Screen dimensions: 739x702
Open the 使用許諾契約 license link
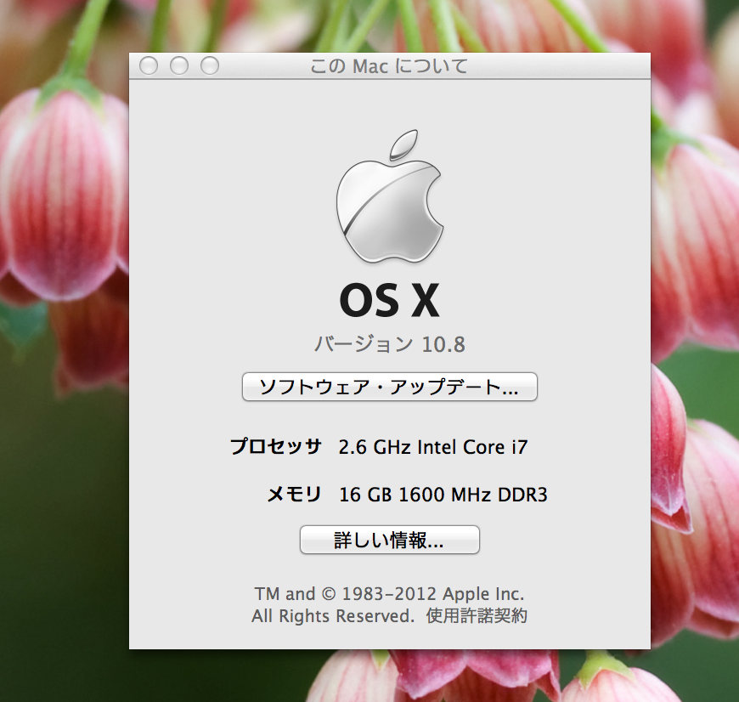(x=477, y=615)
